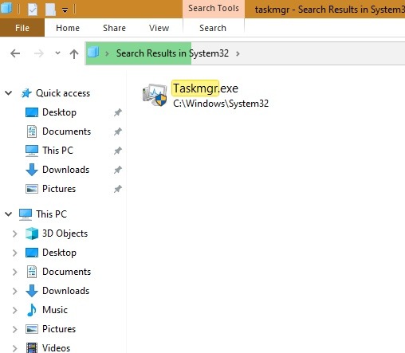
Task: Click the Forward navigation arrow
Action: 39,53
